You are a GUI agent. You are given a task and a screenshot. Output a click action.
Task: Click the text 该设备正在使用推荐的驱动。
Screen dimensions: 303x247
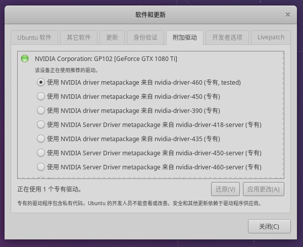67,70
